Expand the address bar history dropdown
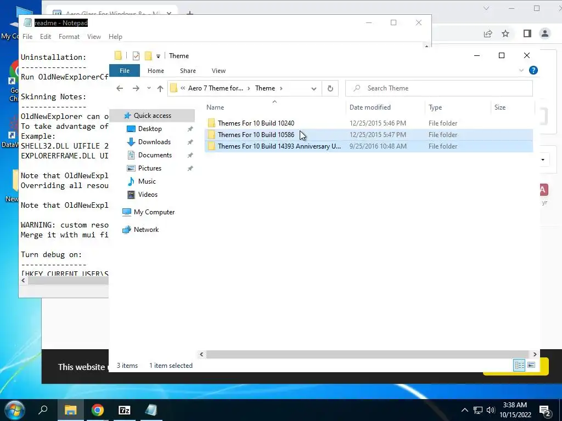562x421 pixels. (313, 88)
